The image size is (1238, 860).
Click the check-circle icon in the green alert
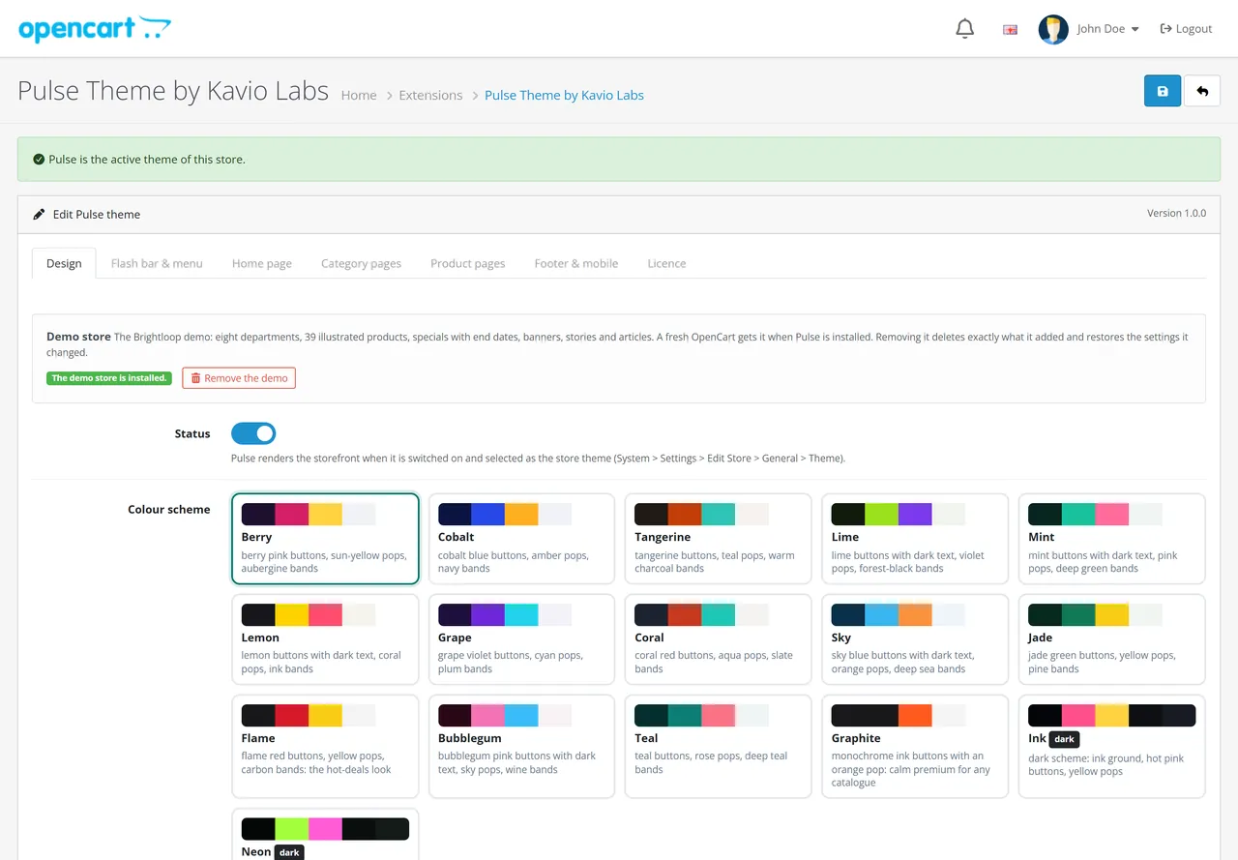pos(39,159)
